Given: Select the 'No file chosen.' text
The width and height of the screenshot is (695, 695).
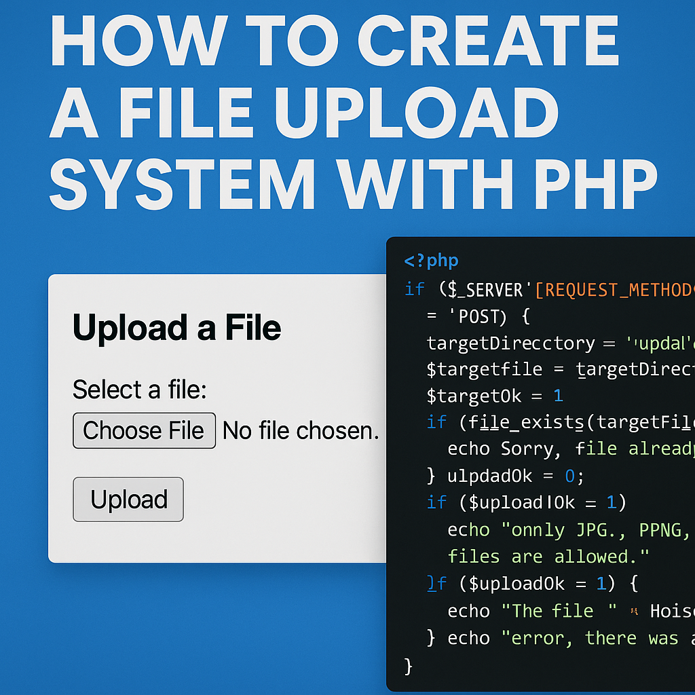Looking at the screenshot, I should tap(301, 430).
